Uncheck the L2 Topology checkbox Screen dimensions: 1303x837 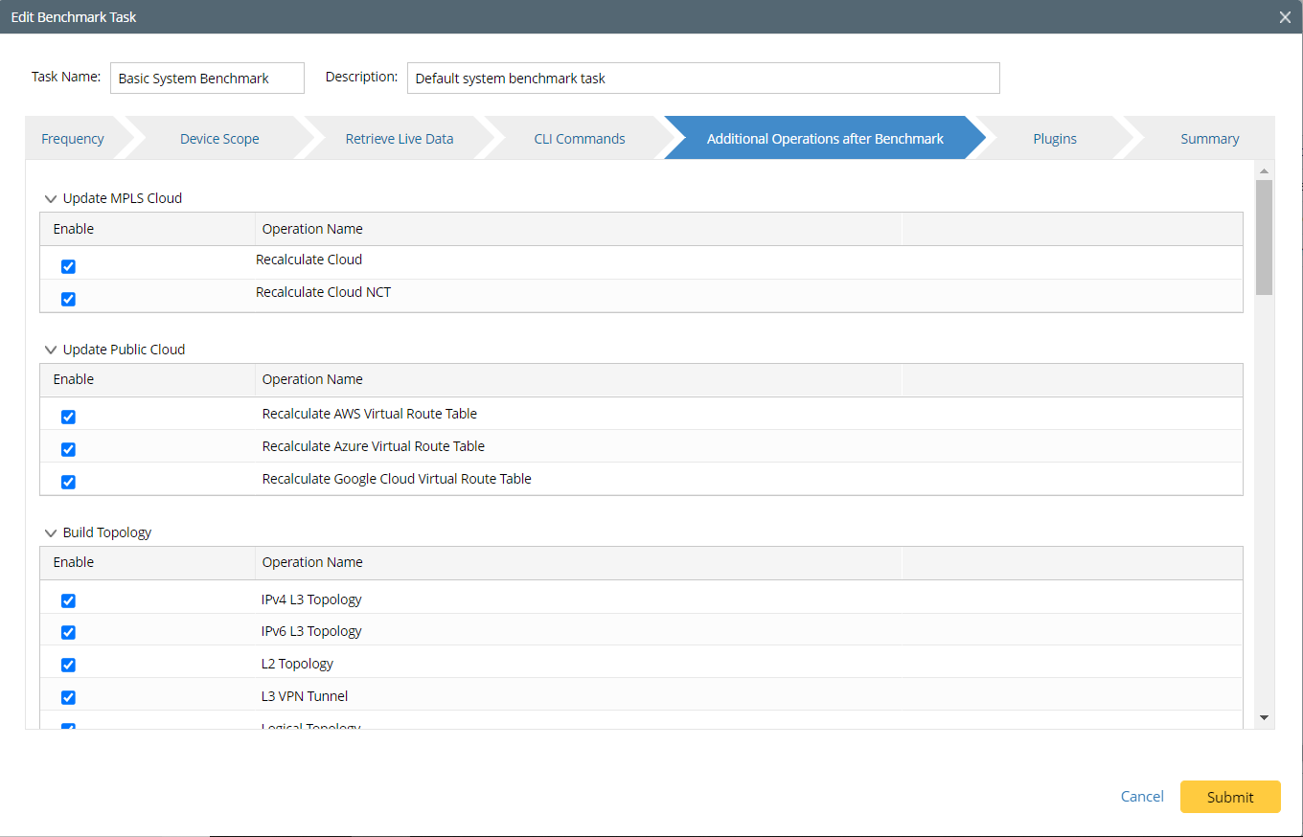(x=68, y=665)
